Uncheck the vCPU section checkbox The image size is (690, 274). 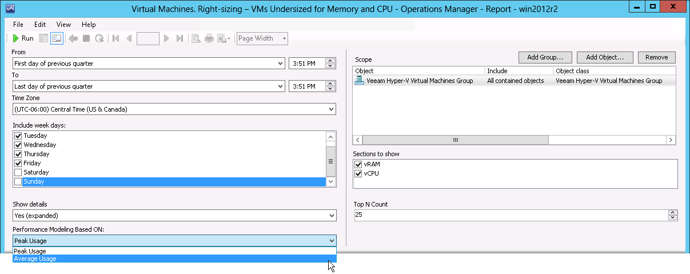pos(358,173)
